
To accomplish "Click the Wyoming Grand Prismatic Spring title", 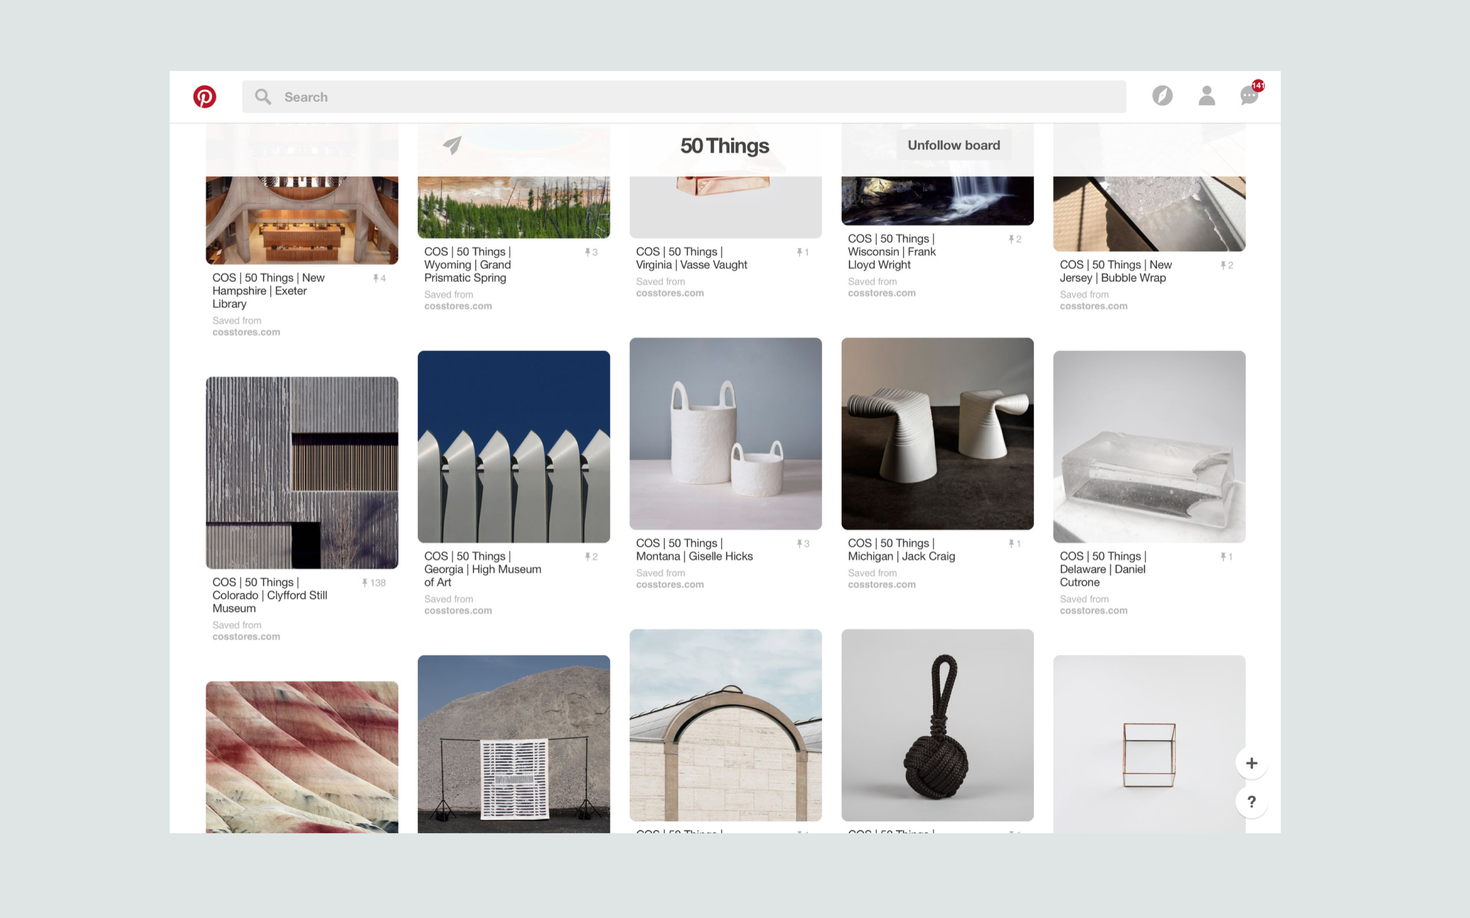I will point(468,265).
